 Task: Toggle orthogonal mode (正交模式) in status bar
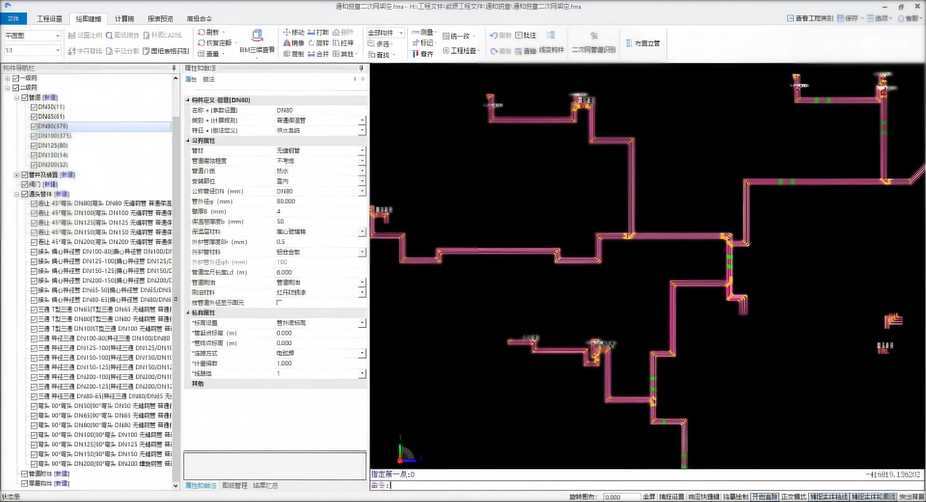[x=793, y=497]
